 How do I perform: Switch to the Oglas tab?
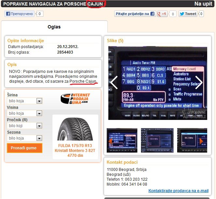(54, 27)
